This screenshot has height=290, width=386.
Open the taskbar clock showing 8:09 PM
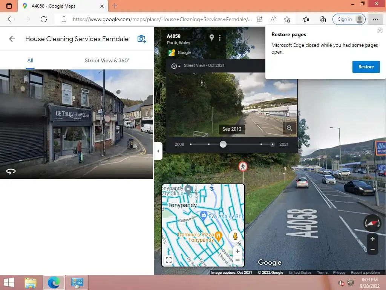click(x=369, y=283)
